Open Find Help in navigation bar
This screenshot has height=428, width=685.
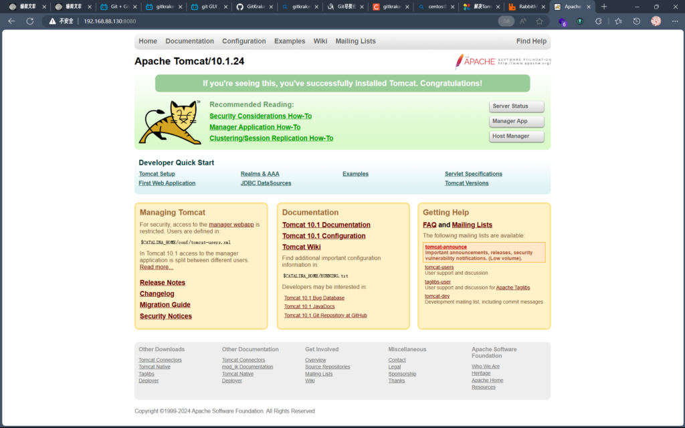531,41
